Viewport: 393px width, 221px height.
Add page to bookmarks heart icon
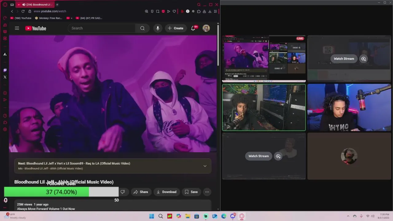174,11
